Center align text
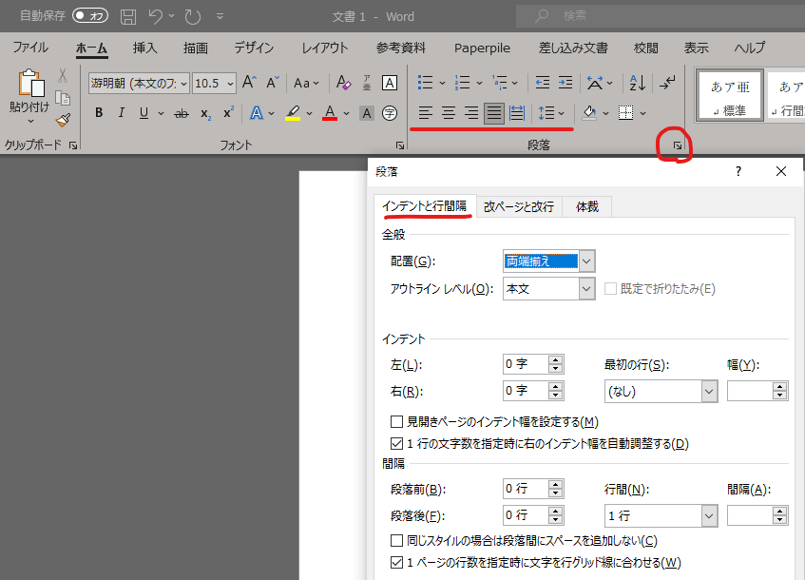This screenshot has height=580, width=805. [x=449, y=112]
